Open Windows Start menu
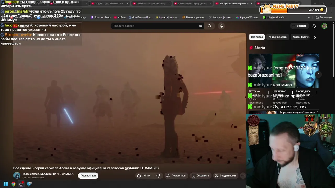This screenshot has width=335, height=188. 5,184
